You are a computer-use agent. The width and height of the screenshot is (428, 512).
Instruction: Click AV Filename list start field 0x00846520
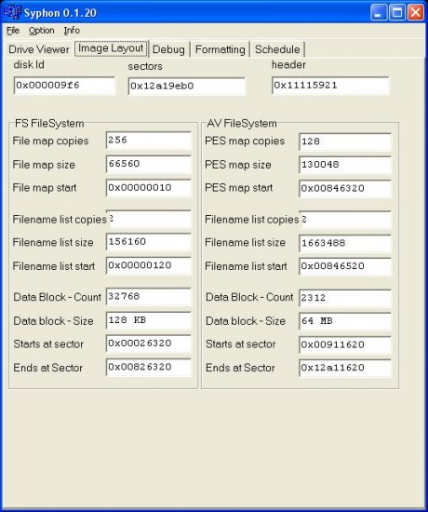click(345, 266)
